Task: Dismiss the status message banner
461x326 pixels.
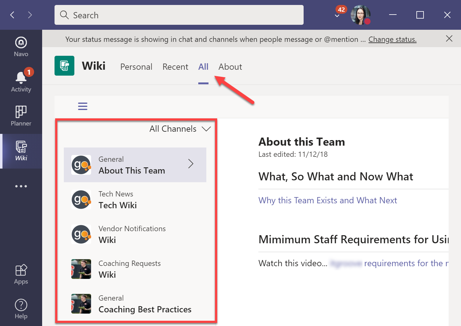Action: pos(449,38)
